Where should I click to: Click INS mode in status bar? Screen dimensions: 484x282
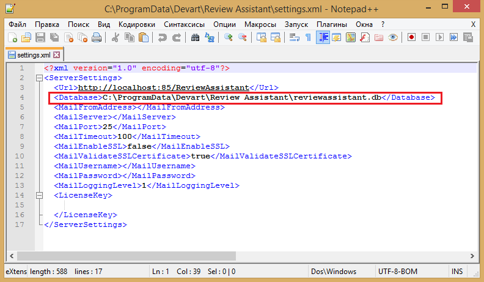pyautogui.click(x=457, y=272)
